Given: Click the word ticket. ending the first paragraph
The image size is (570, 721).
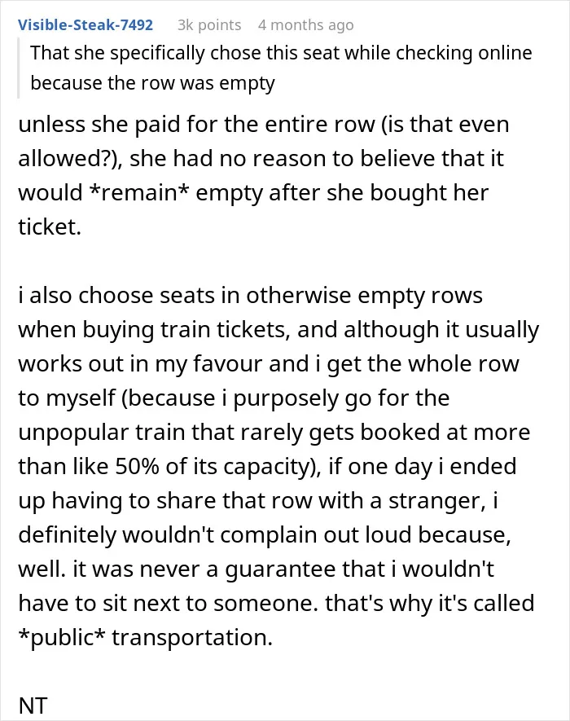Looking at the screenshot, I should pyautogui.click(x=50, y=226).
